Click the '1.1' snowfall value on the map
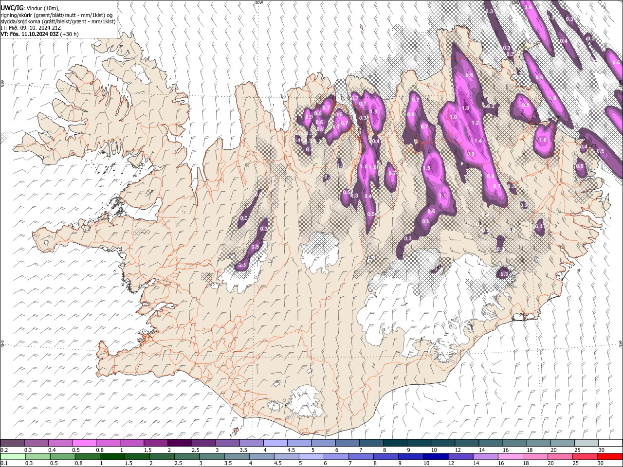Viewport: 623px width, 467px height. pos(443,196)
